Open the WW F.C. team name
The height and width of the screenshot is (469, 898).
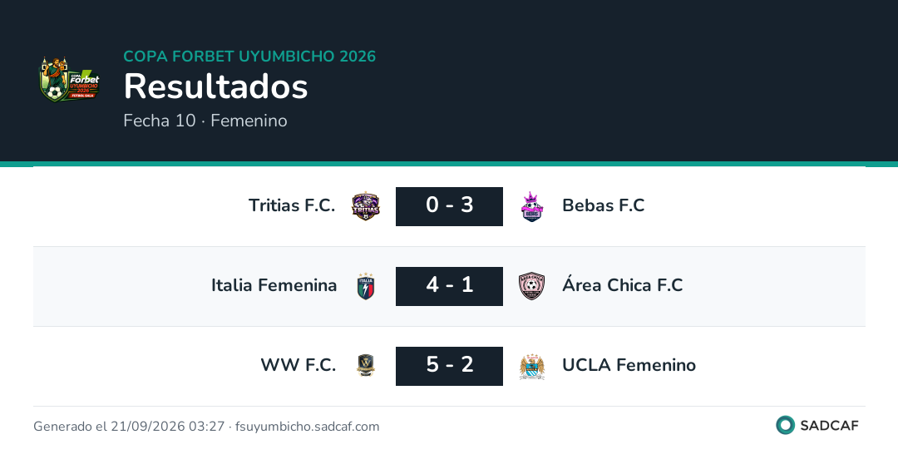click(x=299, y=365)
